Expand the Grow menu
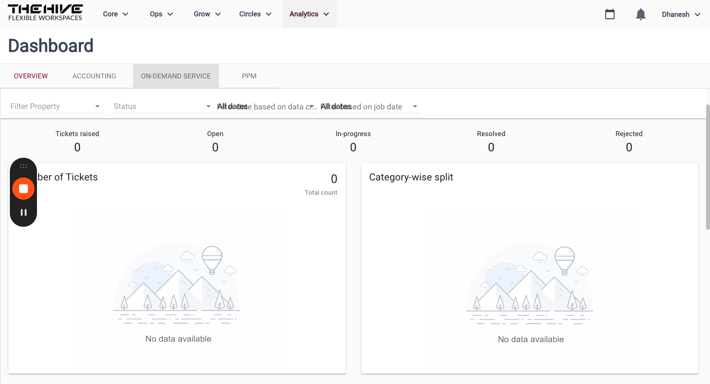710x384 pixels. 207,14
